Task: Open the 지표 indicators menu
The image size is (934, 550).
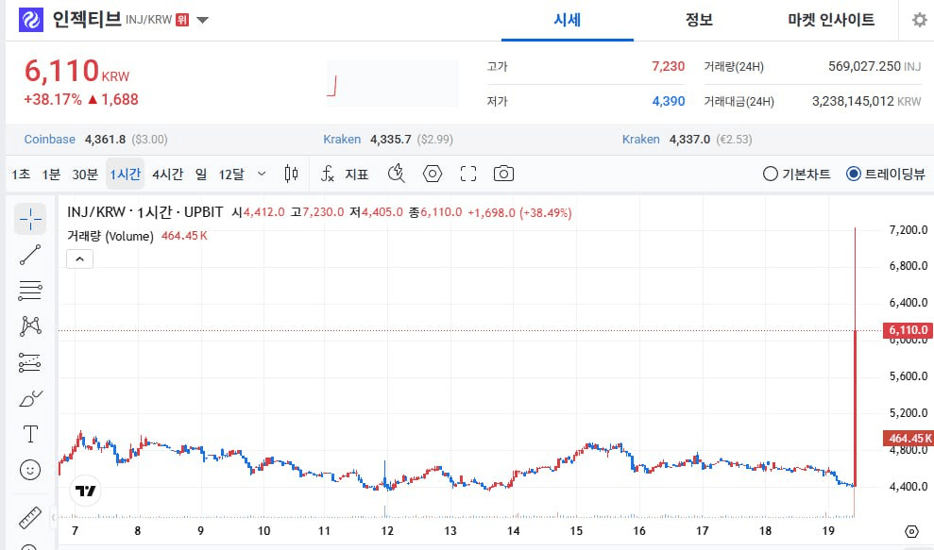Action: pos(346,174)
